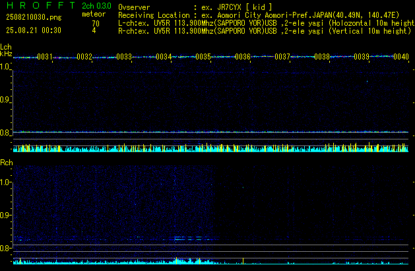
Task: Click the Lch cyan signal level graph
Action: pos(210,148)
